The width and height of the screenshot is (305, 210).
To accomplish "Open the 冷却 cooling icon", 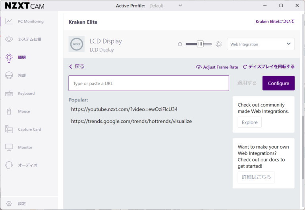I will tap(9, 75).
